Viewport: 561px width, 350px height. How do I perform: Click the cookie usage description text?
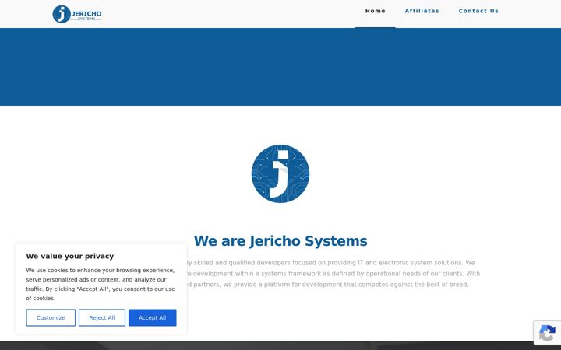101,285
